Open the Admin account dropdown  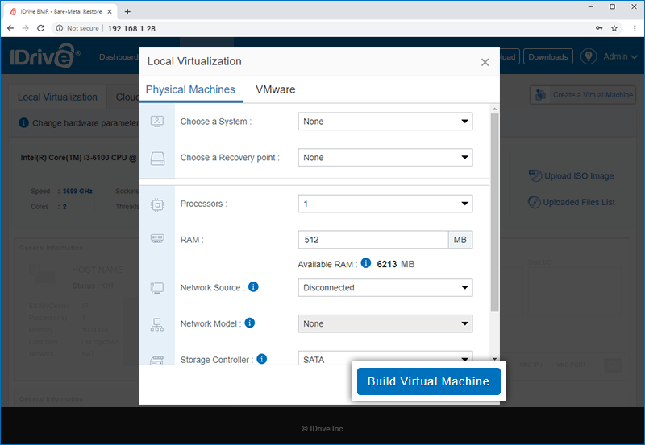point(620,56)
